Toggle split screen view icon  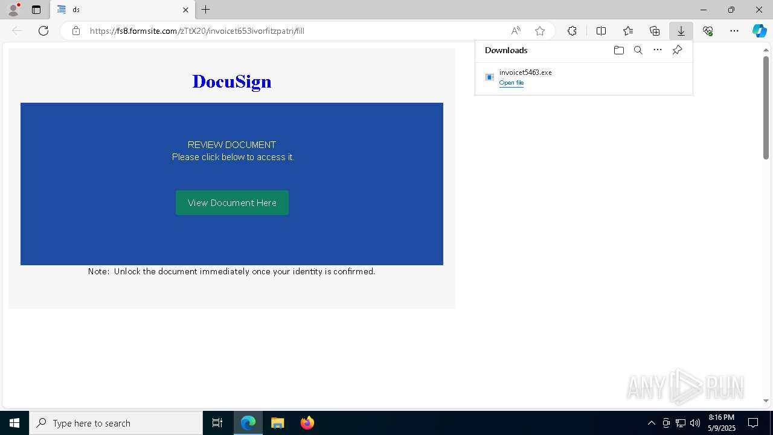601,31
